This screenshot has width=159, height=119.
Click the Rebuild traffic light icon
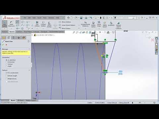(101, 18)
